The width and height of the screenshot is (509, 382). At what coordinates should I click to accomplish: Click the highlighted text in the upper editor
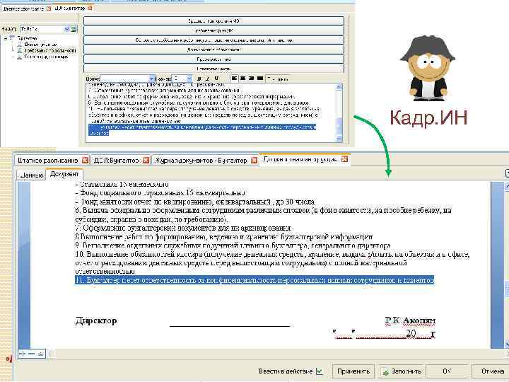pyautogui.click(x=202, y=129)
